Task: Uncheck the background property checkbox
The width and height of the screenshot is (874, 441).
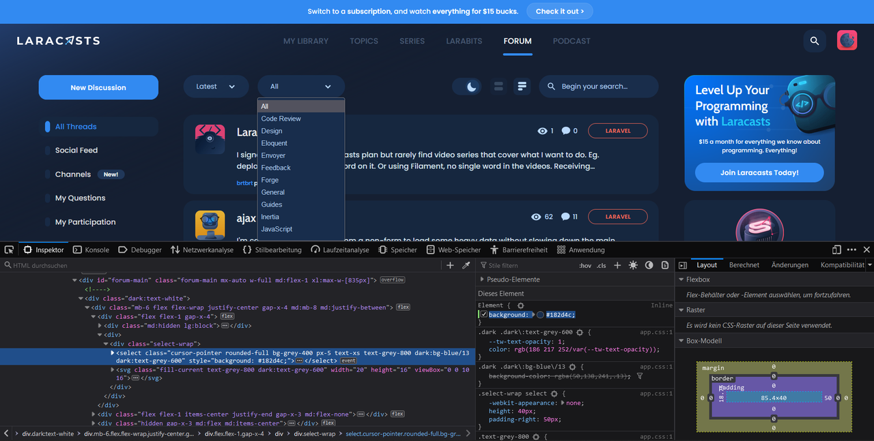Action: coord(483,315)
